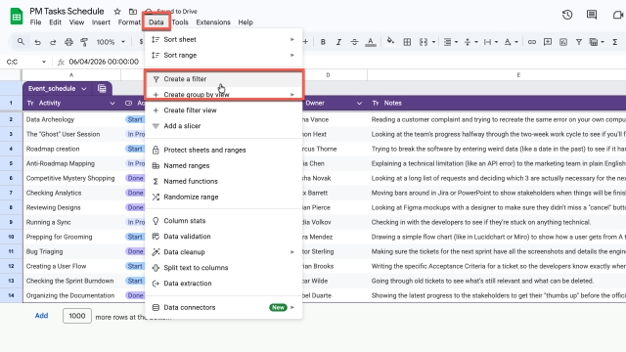Open horizontal align dropdown
626x352 pixels.
451,42
